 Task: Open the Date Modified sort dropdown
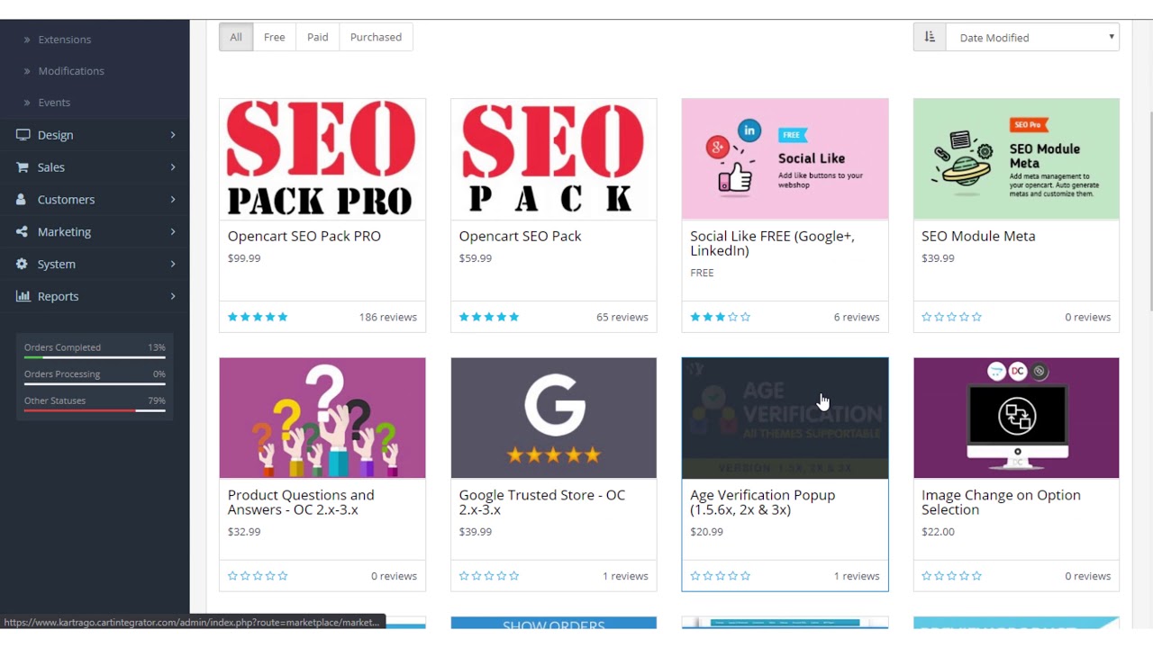(x=1032, y=37)
